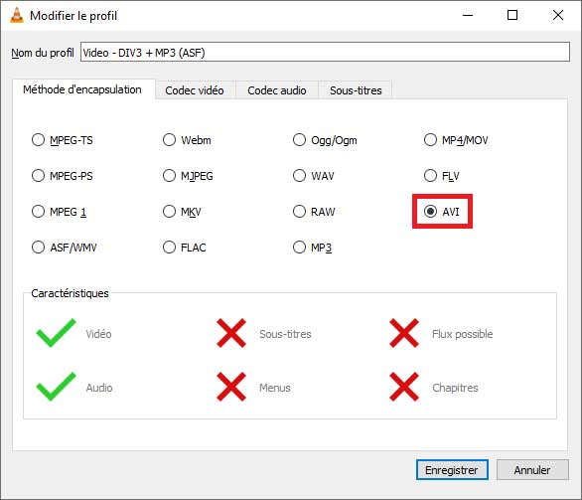582x500 pixels.
Task: Open the Codec audio tab
Action: pos(277,90)
